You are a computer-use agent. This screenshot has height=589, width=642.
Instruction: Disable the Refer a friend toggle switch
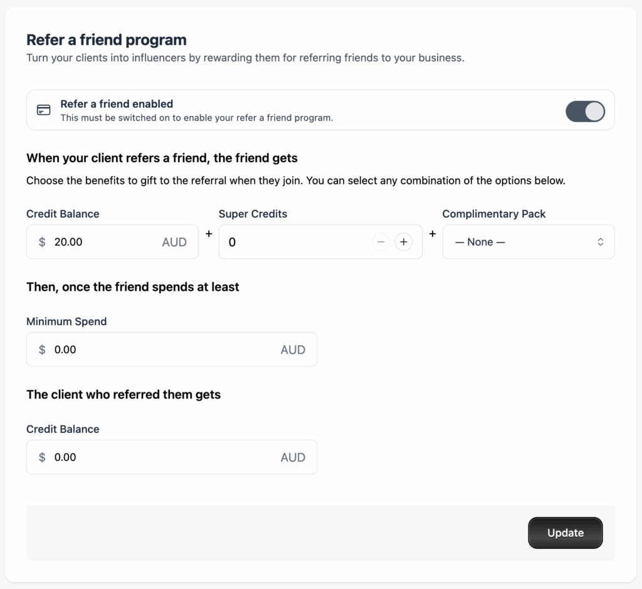(x=585, y=112)
